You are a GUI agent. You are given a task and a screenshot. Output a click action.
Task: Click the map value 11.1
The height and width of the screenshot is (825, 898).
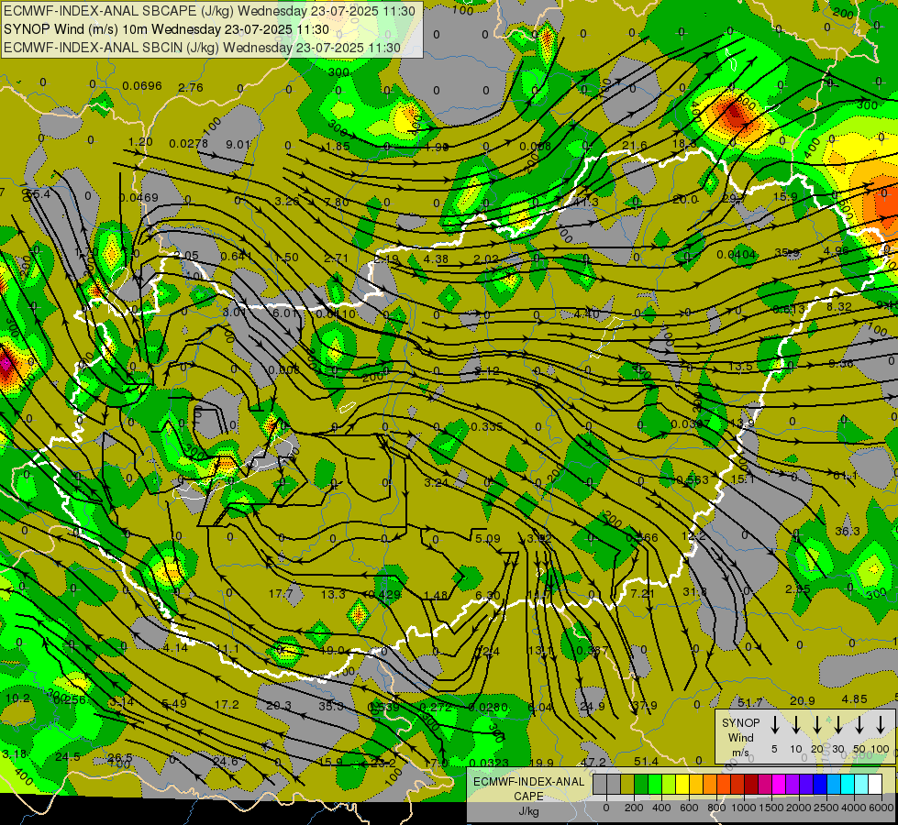click(227, 649)
